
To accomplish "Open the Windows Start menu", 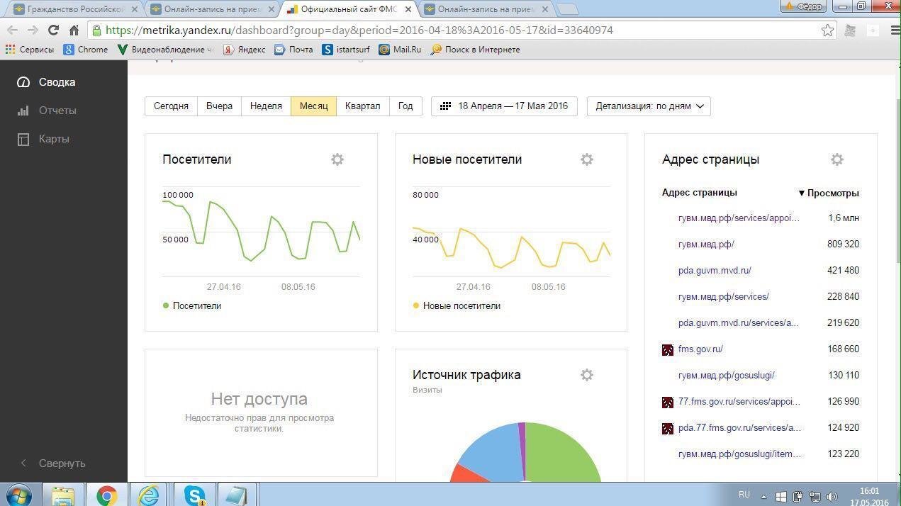I will [x=18, y=495].
